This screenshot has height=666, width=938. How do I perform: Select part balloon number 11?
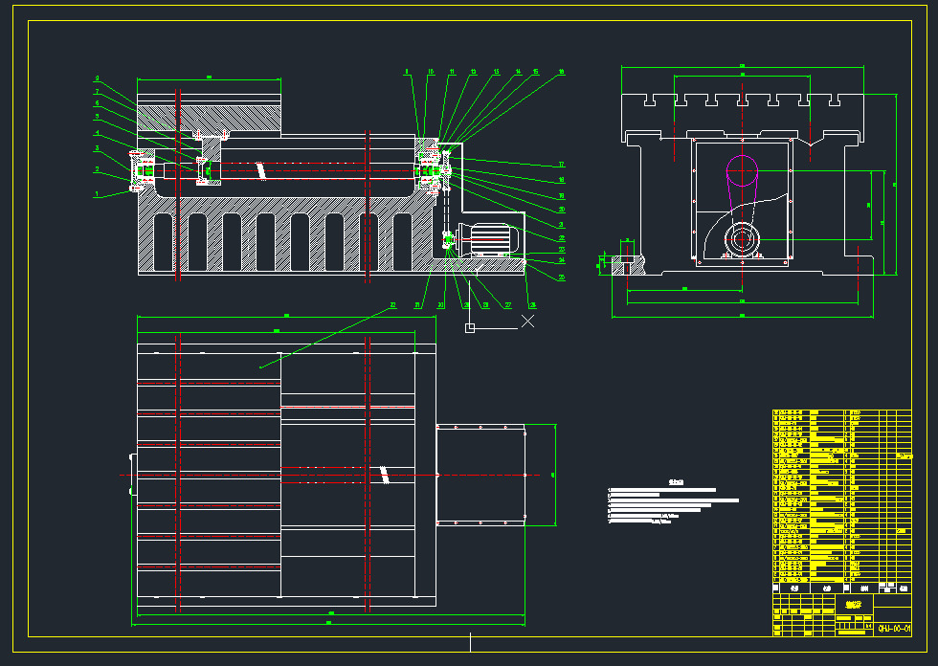452,72
